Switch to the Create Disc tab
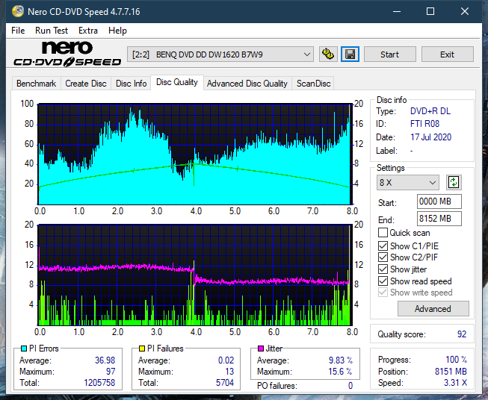The width and height of the screenshot is (488, 400). click(x=86, y=84)
